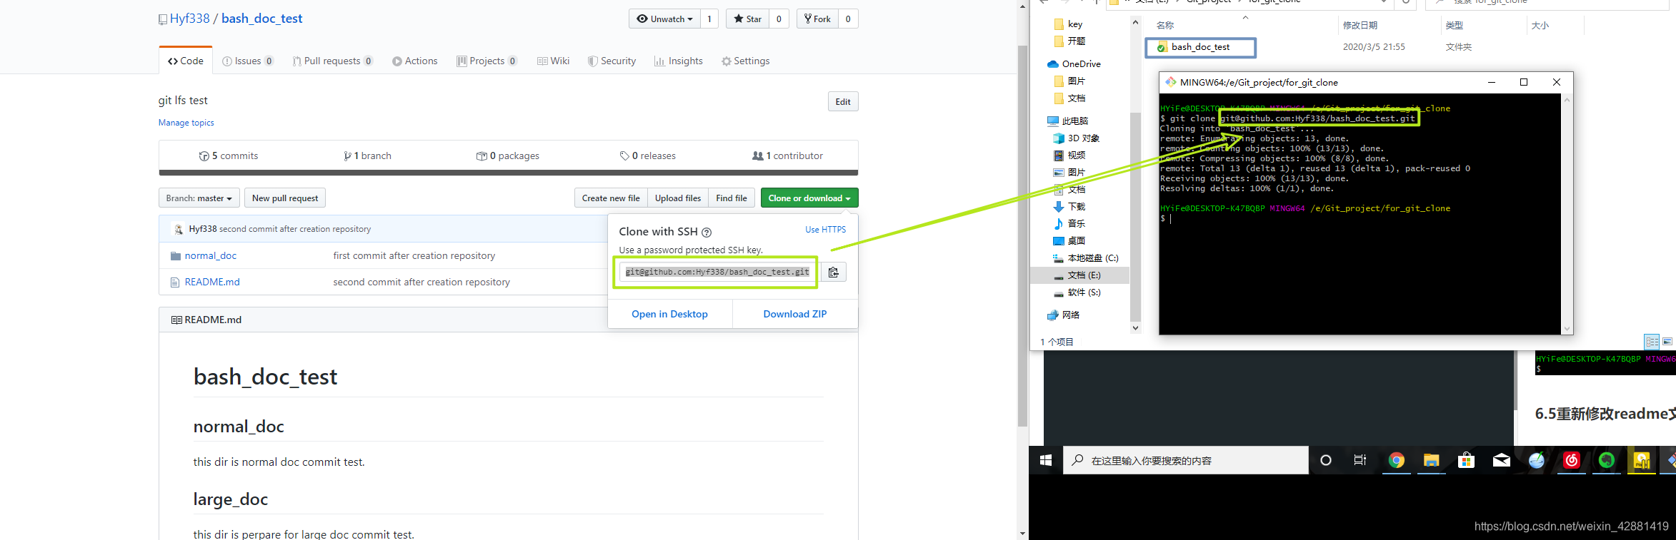Open the key folder in Explorer sidebar
The height and width of the screenshot is (540, 1676).
pyautogui.click(x=1068, y=24)
